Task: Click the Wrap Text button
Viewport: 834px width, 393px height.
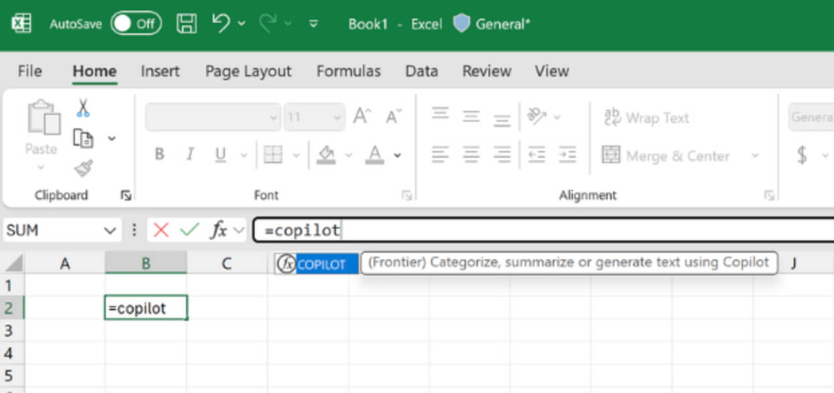Action: pos(646,118)
